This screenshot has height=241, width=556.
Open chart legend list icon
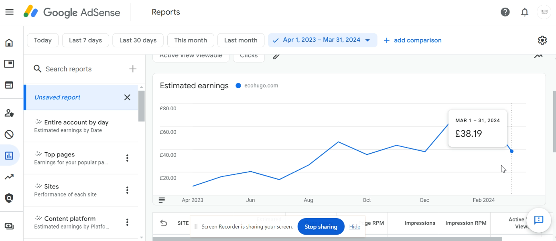click(162, 200)
